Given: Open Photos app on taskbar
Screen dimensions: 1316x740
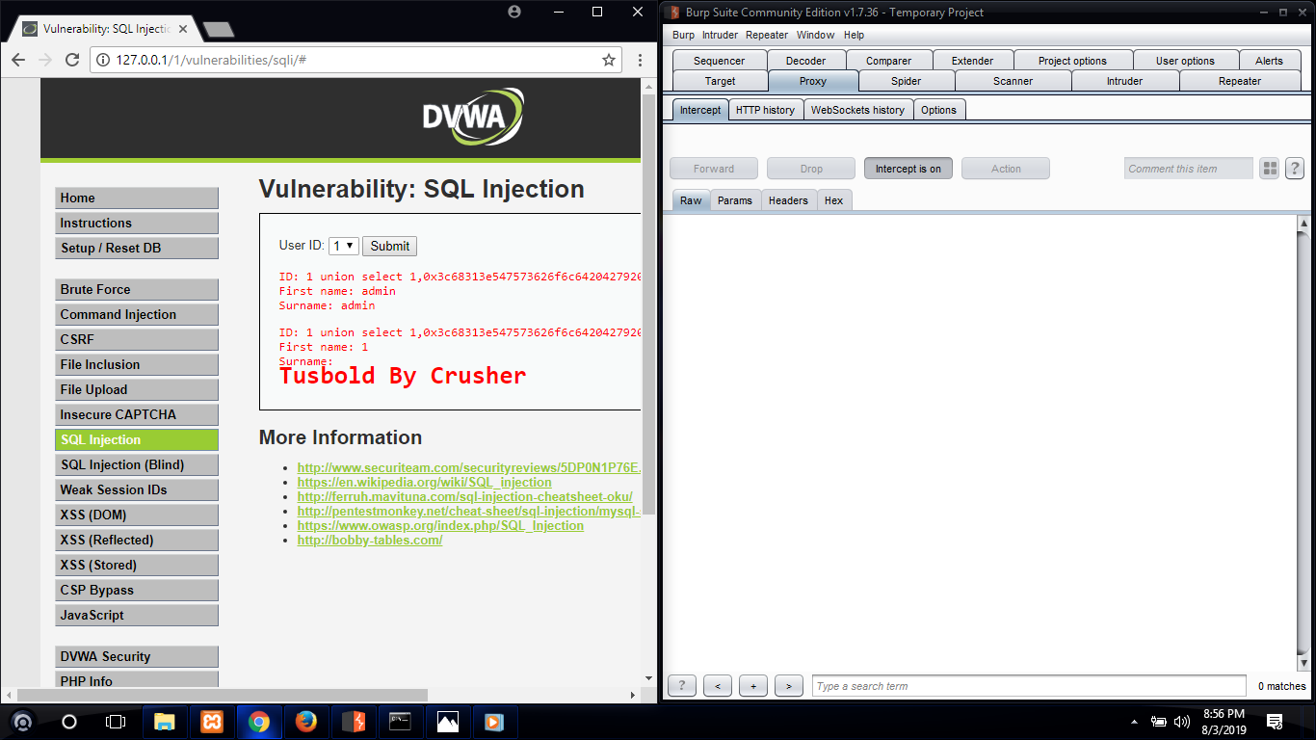Looking at the screenshot, I should point(448,721).
